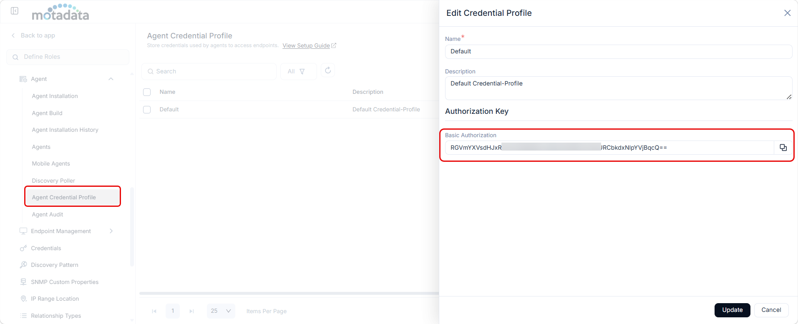This screenshot has width=798, height=324.
Task: Click into the Description text area
Action: coord(618,88)
